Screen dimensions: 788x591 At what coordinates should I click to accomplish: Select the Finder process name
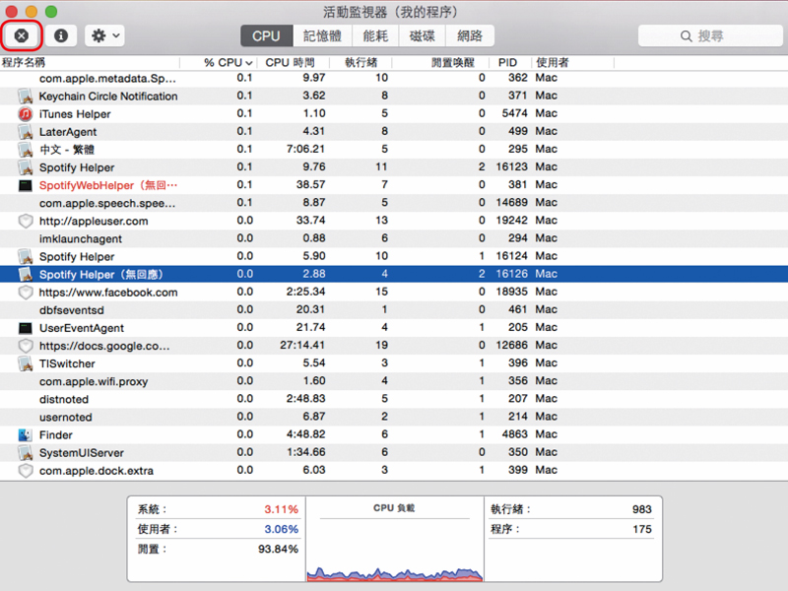pos(56,435)
